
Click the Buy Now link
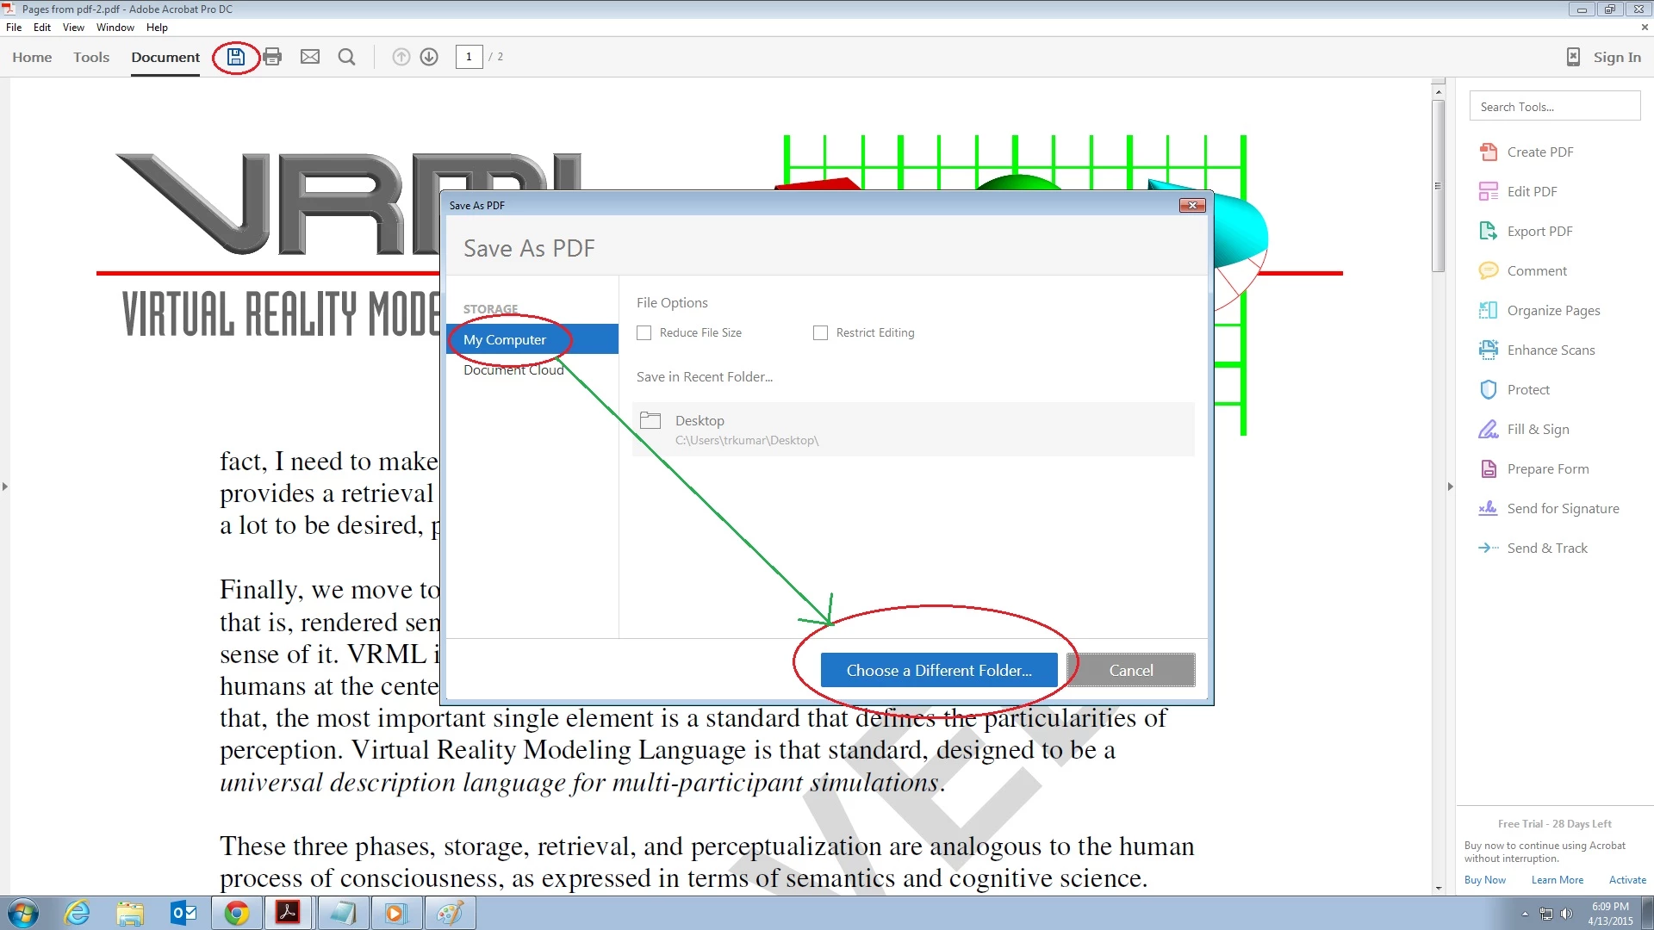[x=1484, y=879]
